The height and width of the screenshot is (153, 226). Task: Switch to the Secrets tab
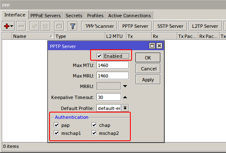point(74,16)
